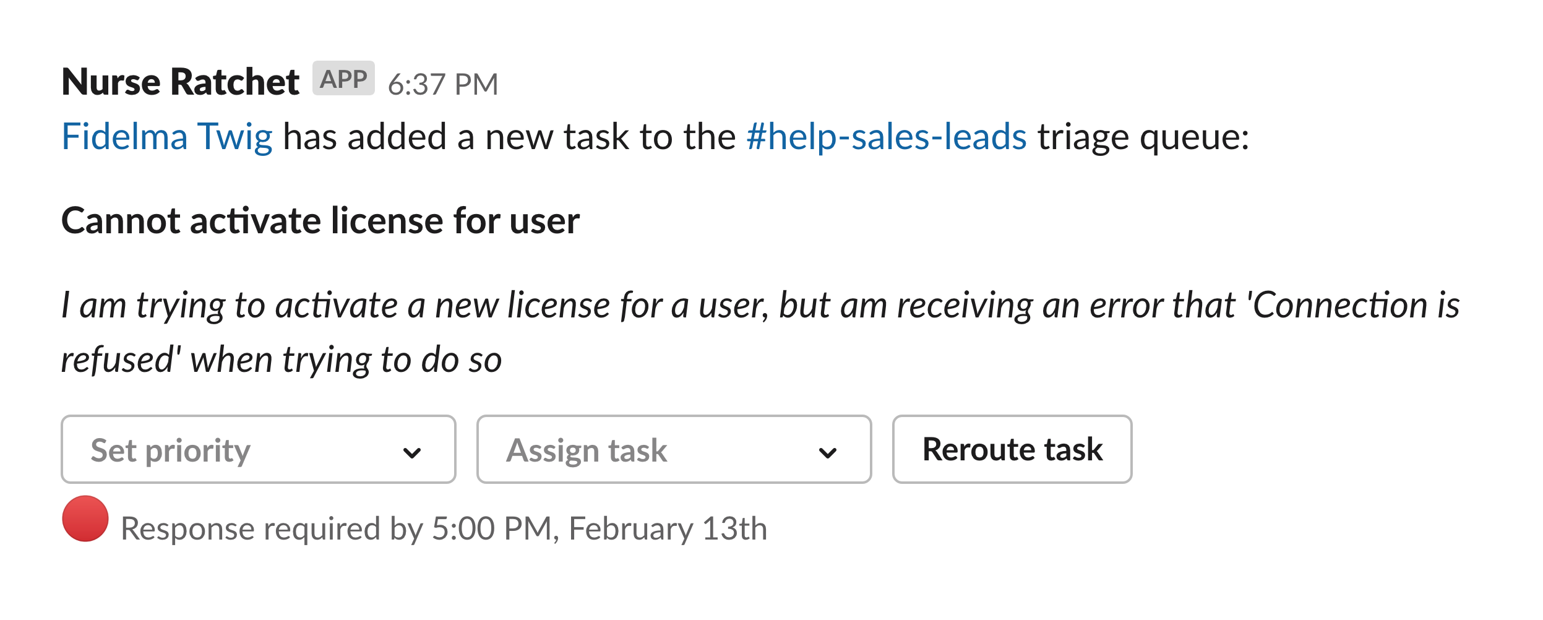Click the 'Response required by' deadline text
The height and width of the screenshot is (620, 1543).
coord(272,529)
